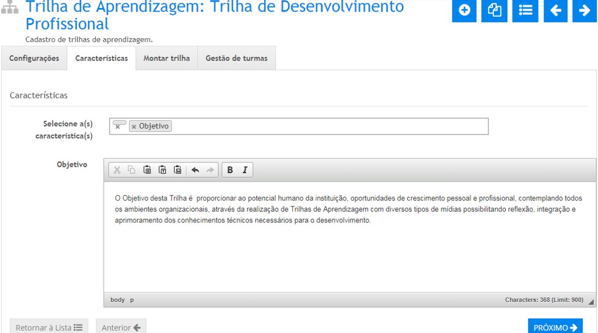Open the list view icon in header
The height and width of the screenshot is (333, 598).
pyautogui.click(x=525, y=10)
